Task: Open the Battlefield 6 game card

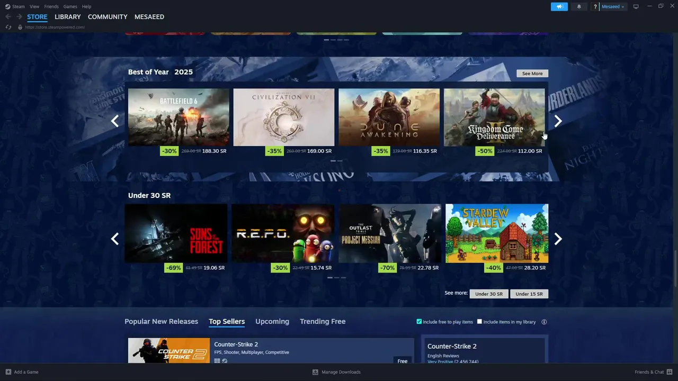Action: [179, 117]
